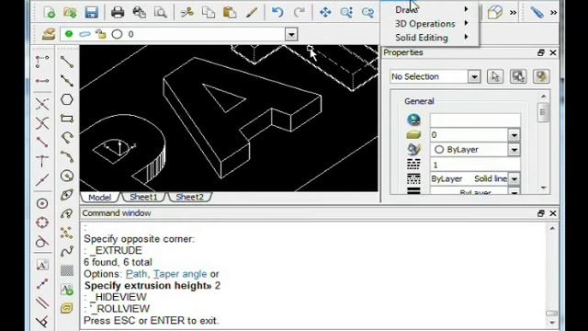Click the Command window scroll up arrow
The image size is (588, 331).
(552, 229)
